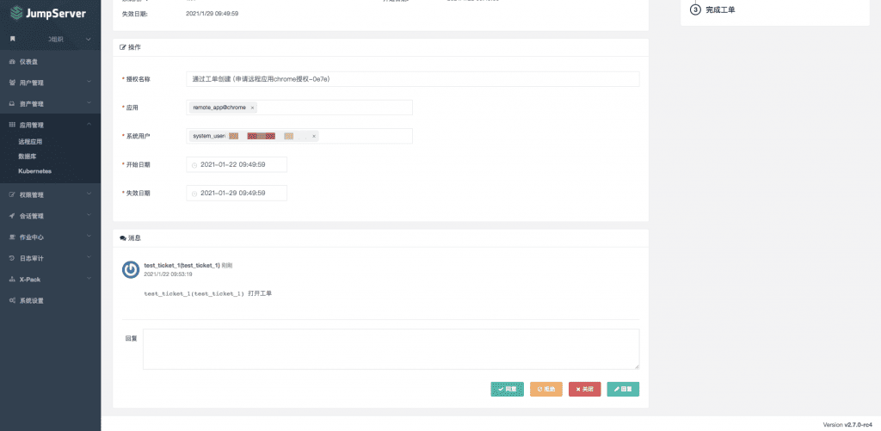Click the red 关闭 close-ticket button
Viewport: 881px width, 431px height.
click(585, 389)
